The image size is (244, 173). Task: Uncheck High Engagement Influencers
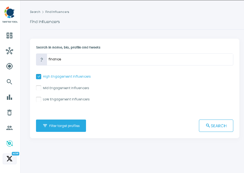coord(38,76)
